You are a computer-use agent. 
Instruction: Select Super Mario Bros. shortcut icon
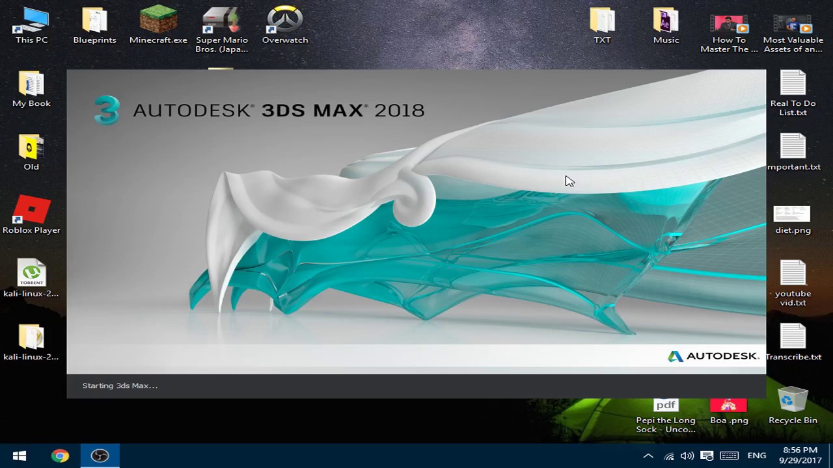coord(222,30)
